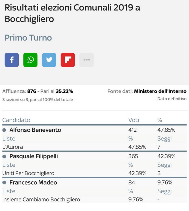Select candidate Pasquale Filippelli
The height and width of the screenshot is (211, 189).
tap(34, 156)
